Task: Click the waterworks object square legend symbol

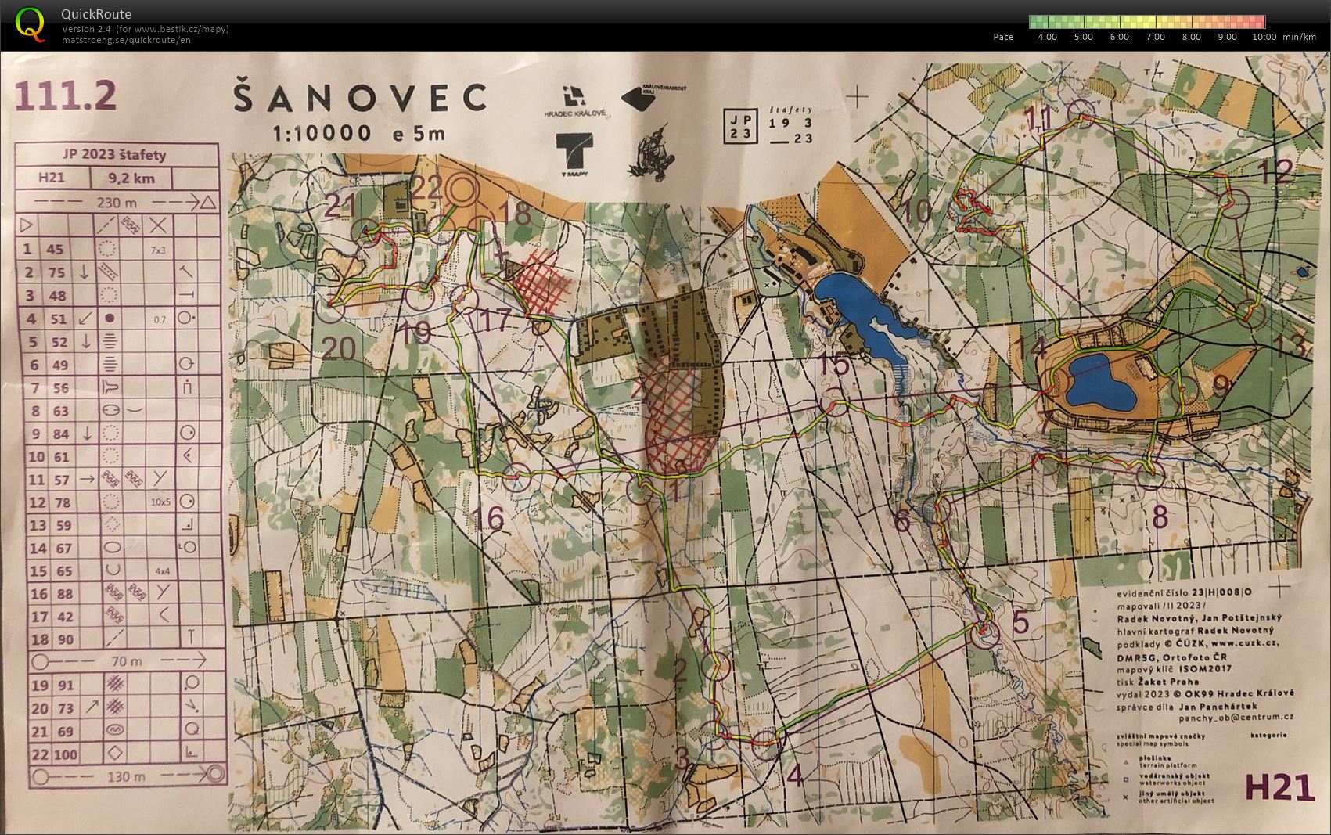Action: click(x=1125, y=779)
